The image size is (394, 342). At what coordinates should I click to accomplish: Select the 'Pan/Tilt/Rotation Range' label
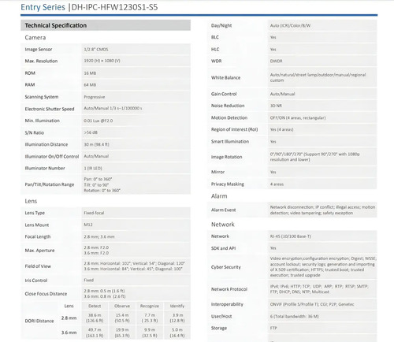click(50, 184)
